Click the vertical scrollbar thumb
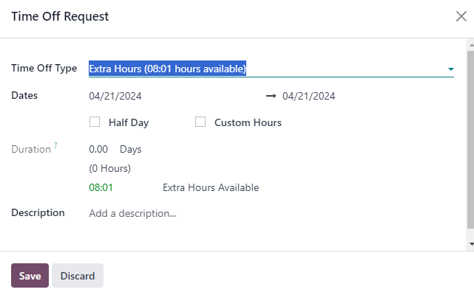This screenshot has height=295, width=474. pos(471,139)
